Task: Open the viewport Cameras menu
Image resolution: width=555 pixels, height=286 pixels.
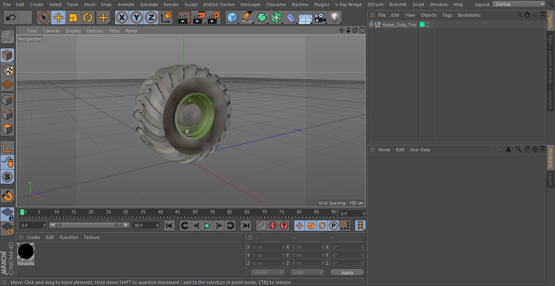Action: 51,31
